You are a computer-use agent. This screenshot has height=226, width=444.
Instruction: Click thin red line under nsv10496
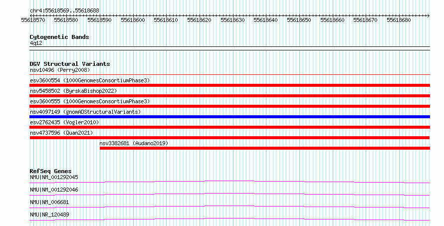pyautogui.click(x=230, y=75)
